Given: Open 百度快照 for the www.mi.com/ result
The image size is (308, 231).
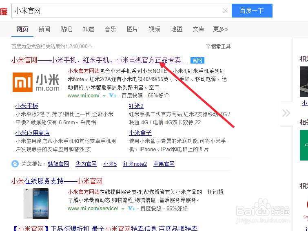Looking at the screenshot, I should coord(132,96).
